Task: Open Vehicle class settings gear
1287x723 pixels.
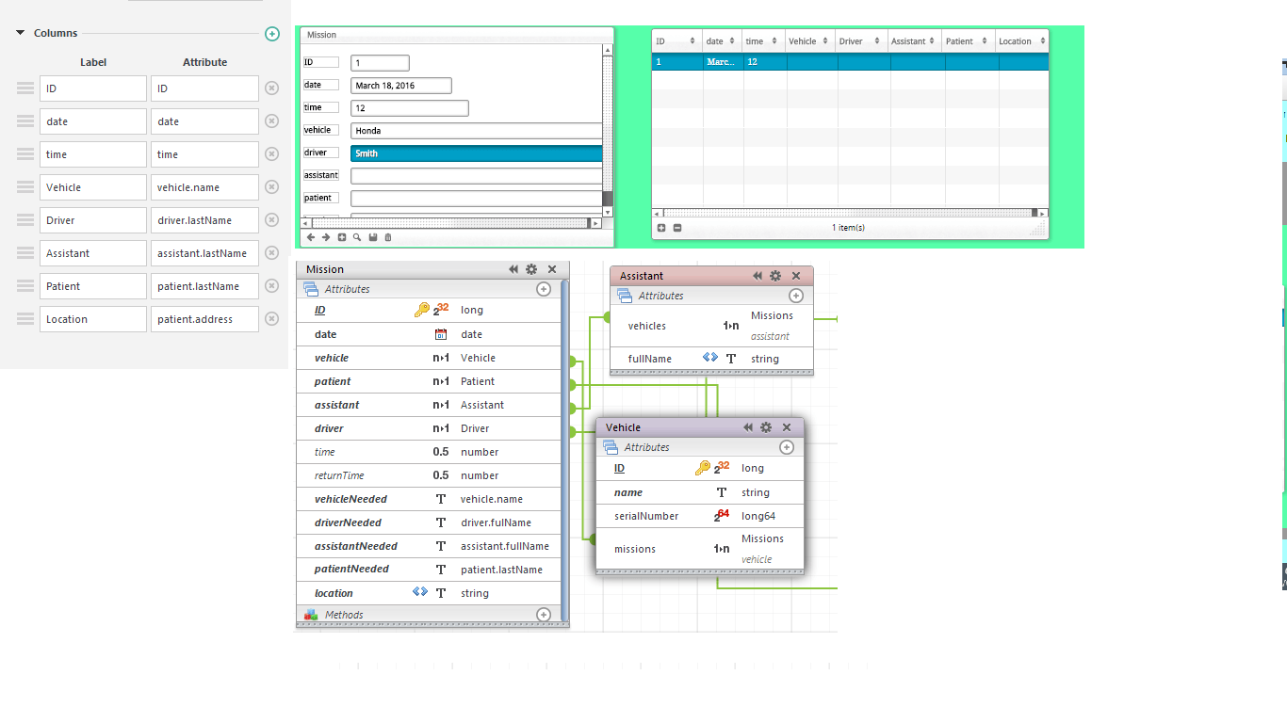Action: click(x=766, y=427)
